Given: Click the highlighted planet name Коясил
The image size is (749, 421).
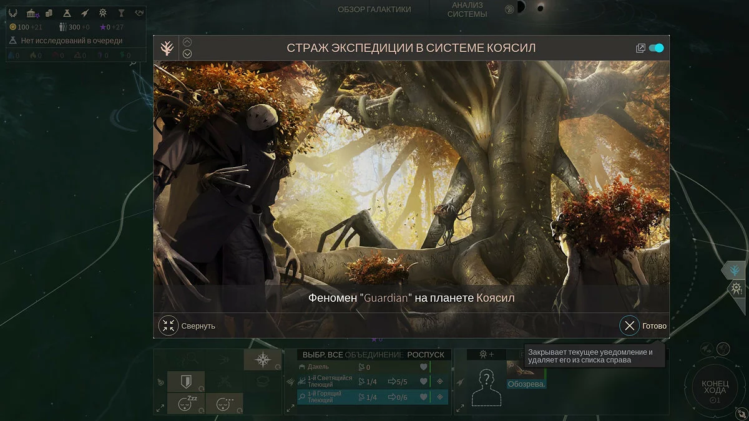Looking at the screenshot, I should point(496,298).
